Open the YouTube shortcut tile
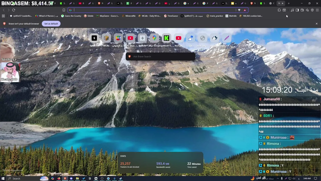Image resolution: width=321 pixels, height=181 pixels. pyautogui.click(x=179, y=38)
